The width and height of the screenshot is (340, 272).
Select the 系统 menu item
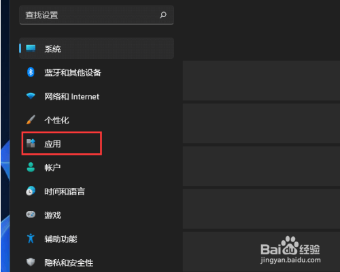(97, 48)
